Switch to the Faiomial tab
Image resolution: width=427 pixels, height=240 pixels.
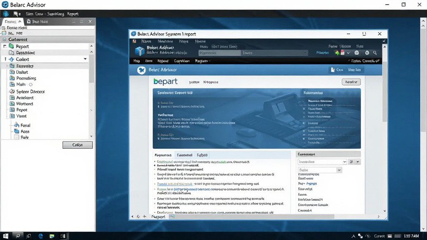pyautogui.click(x=184, y=155)
